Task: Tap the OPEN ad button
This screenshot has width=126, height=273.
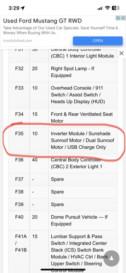Action: tap(98, 41)
